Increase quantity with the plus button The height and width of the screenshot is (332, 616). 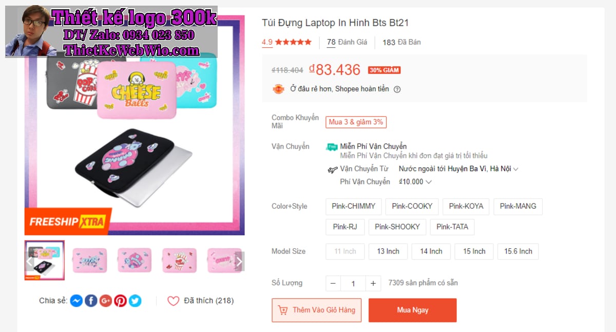click(373, 283)
